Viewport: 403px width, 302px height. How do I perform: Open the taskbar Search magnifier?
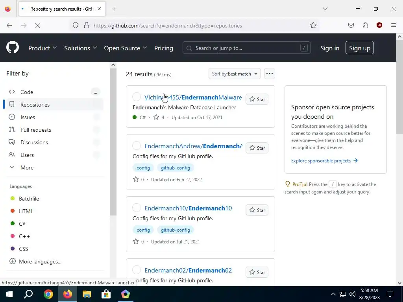click(x=28, y=294)
